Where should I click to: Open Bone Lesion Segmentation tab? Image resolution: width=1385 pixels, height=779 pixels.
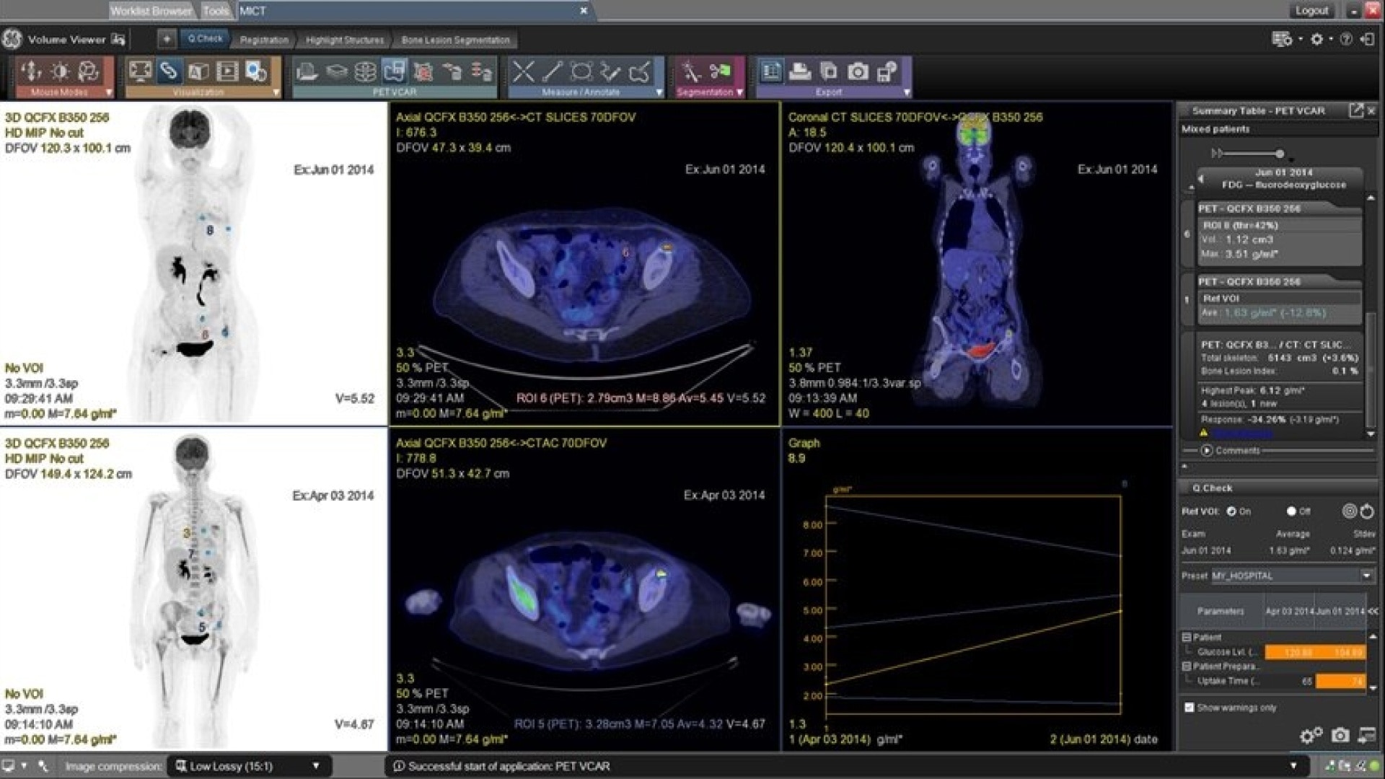[455, 40]
